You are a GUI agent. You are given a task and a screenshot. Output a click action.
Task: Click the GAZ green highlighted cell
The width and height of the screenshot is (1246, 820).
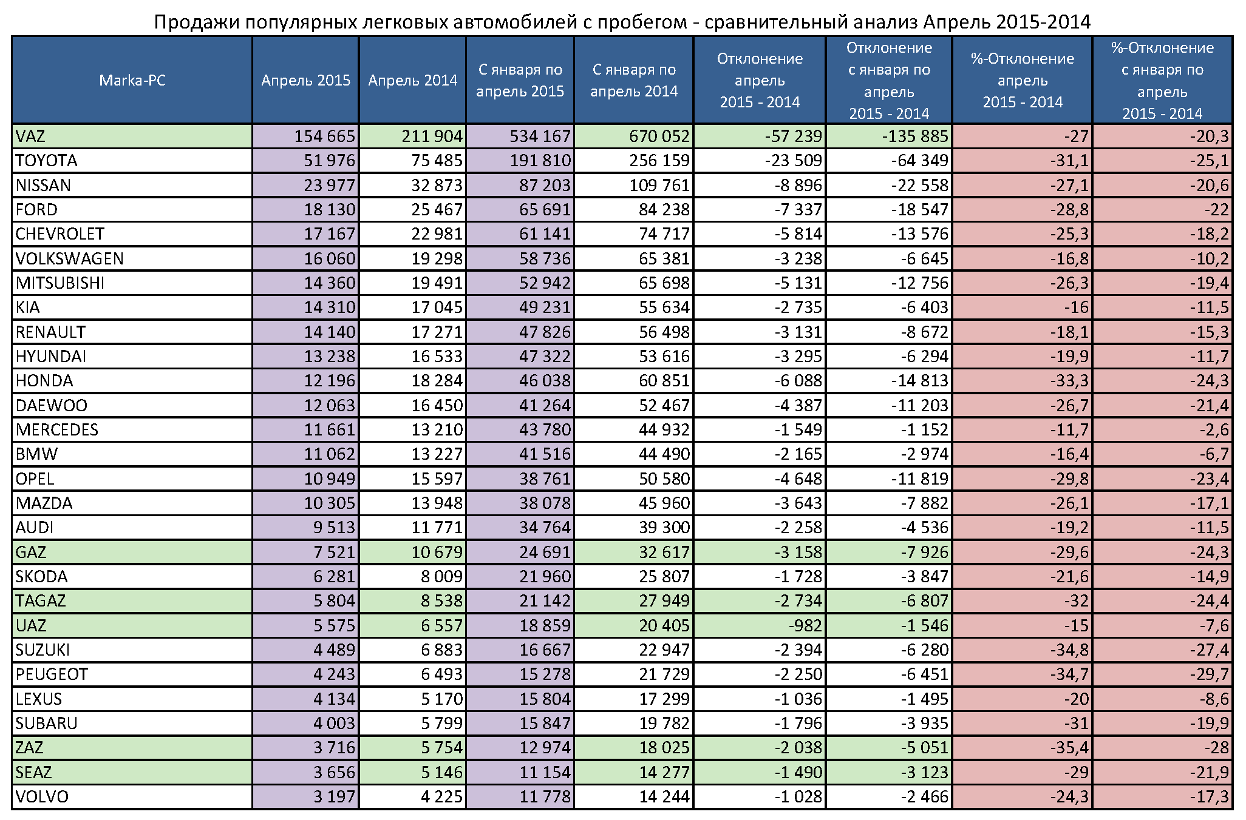[x=30, y=553]
